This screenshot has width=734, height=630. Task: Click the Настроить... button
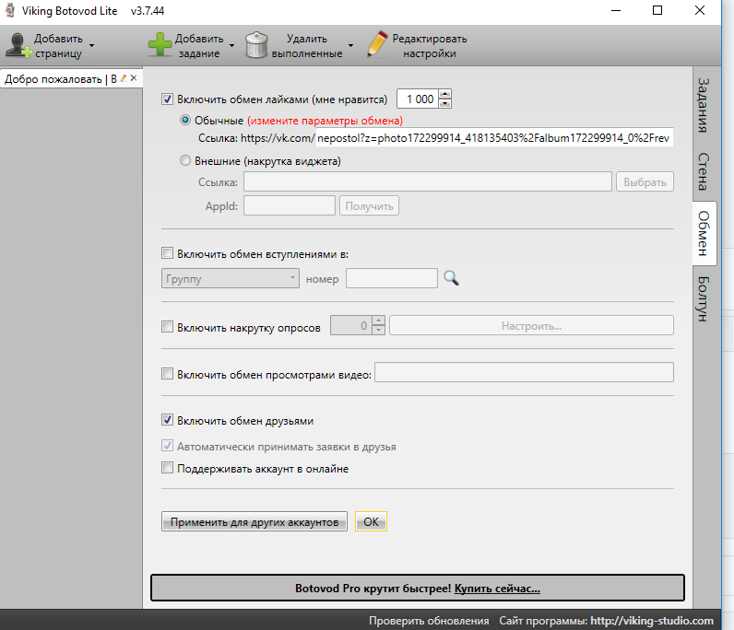coord(532,325)
